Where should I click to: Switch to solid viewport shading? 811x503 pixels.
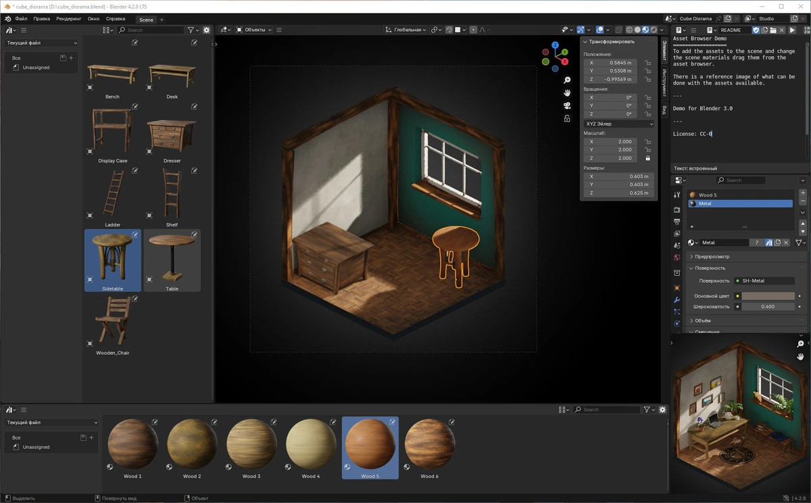coord(637,30)
